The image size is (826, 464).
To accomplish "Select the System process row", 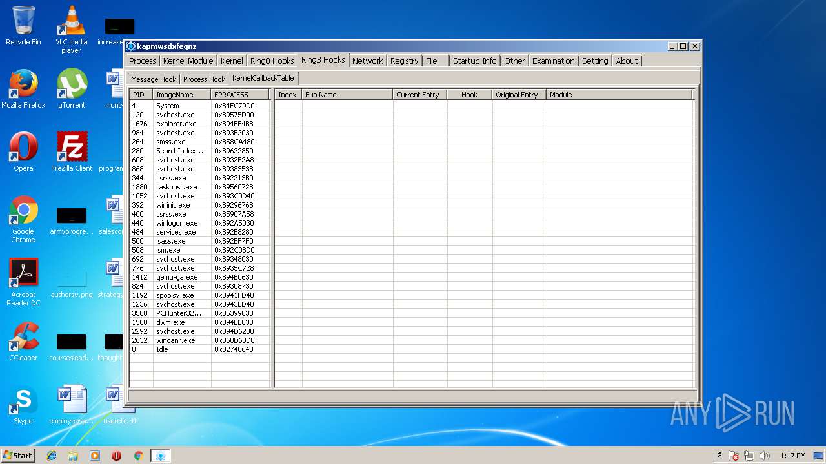I will click(x=199, y=106).
